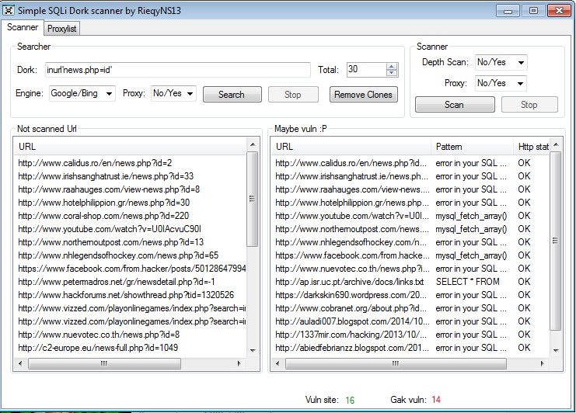Select irishsanghatrust.ie/news.php?id=33 in Not scanned list
This screenshot has height=413, width=576.
pyautogui.click(x=106, y=176)
